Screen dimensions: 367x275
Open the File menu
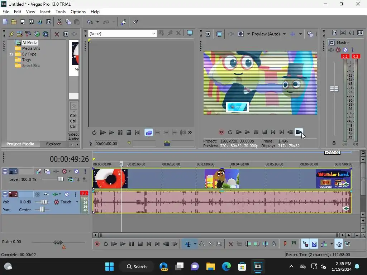point(6,12)
